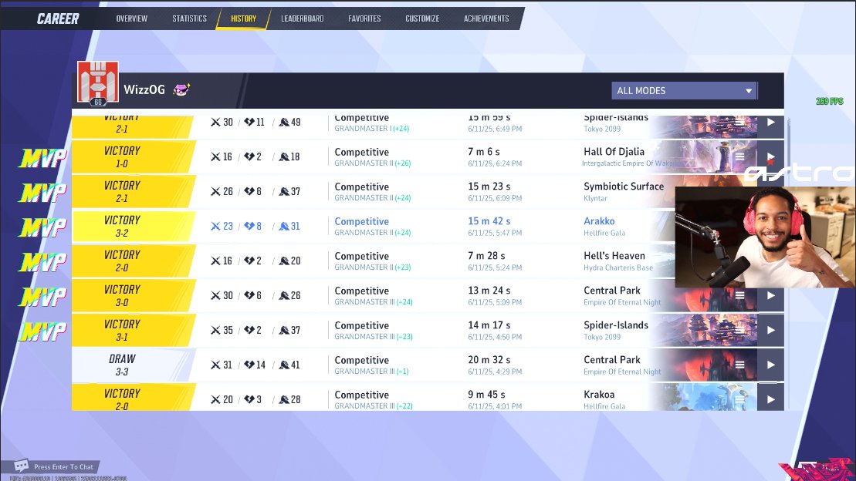Click the 'Klyntar' location text
Image resolution: width=856 pixels, height=481 pixels.
pyautogui.click(x=595, y=198)
